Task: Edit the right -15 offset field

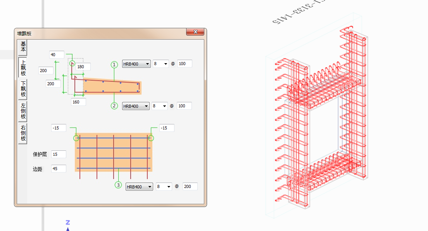Action: (x=167, y=128)
